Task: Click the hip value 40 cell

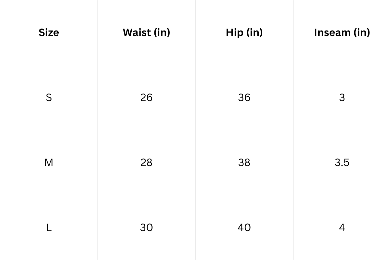Action: point(244,227)
